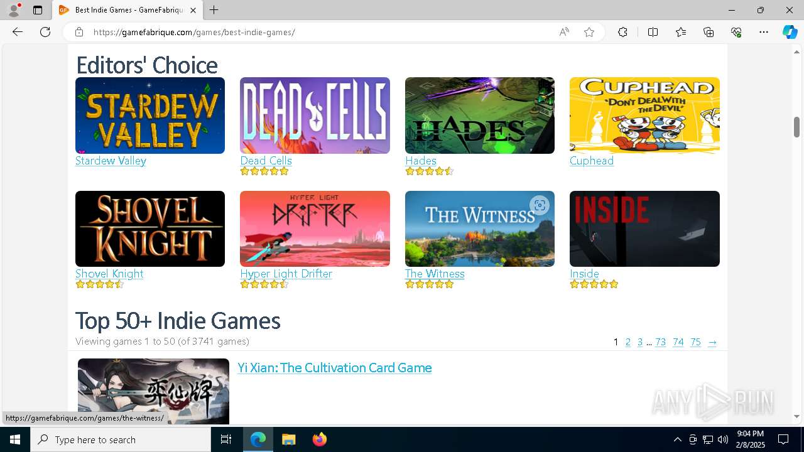Go to page 73 of results

pos(660,342)
